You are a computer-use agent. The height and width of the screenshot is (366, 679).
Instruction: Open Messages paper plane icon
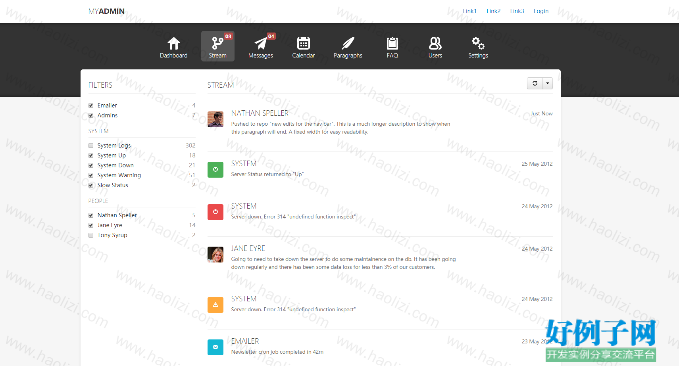click(260, 43)
